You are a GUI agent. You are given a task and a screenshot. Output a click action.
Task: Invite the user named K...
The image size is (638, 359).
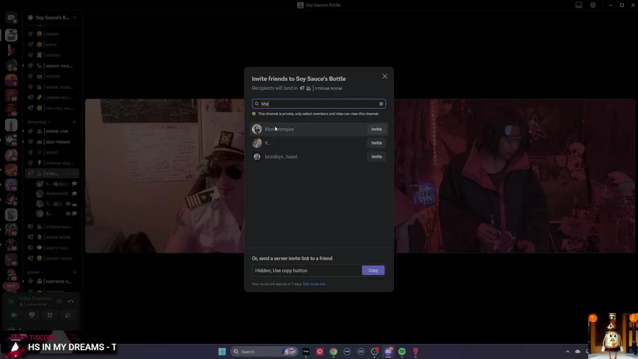pos(376,143)
